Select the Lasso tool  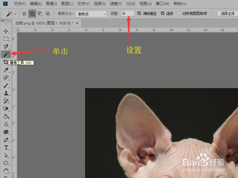tap(6, 47)
